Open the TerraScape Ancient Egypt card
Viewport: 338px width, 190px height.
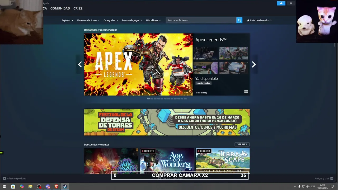[223, 161]
